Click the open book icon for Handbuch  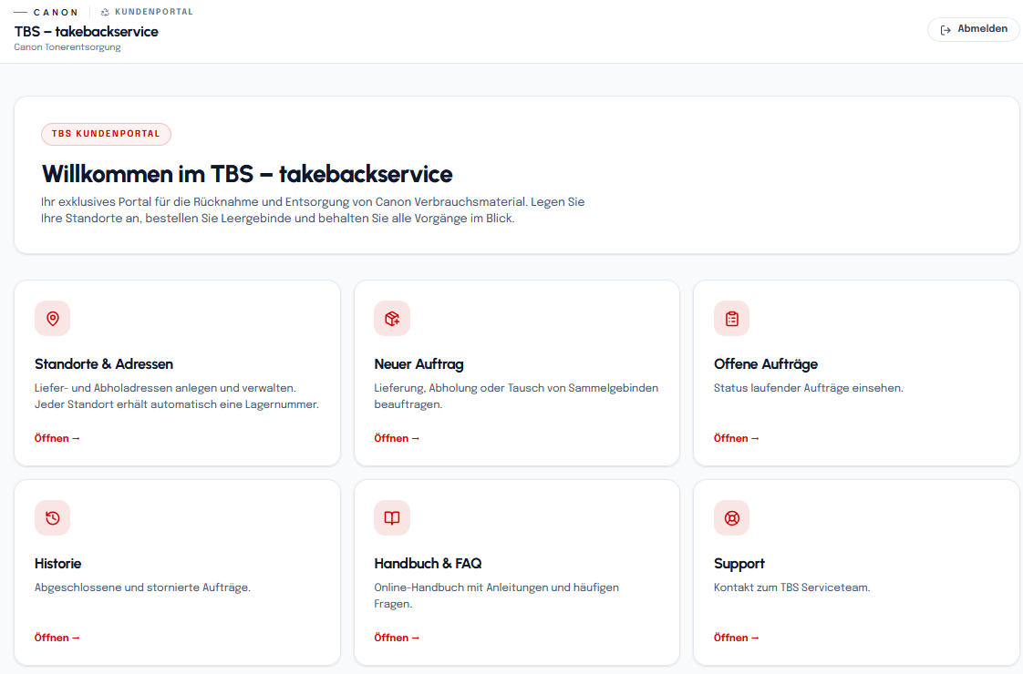(x=392, y=517)
